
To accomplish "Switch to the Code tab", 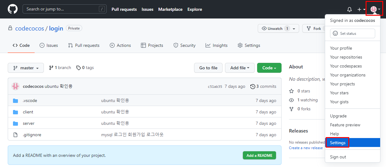I will 21,45.
